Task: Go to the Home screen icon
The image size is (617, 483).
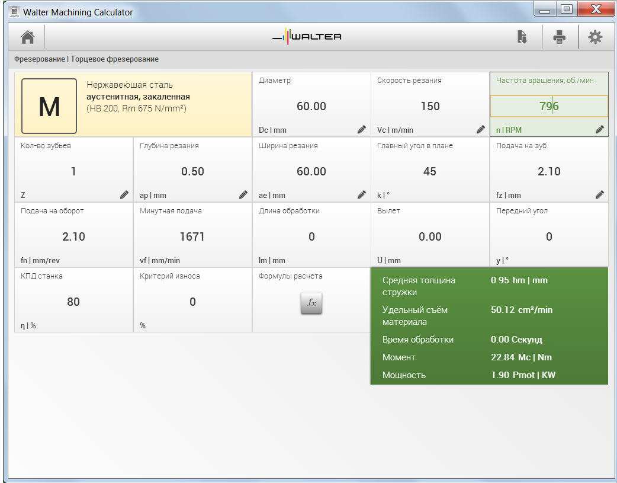Action: (28, 37)
